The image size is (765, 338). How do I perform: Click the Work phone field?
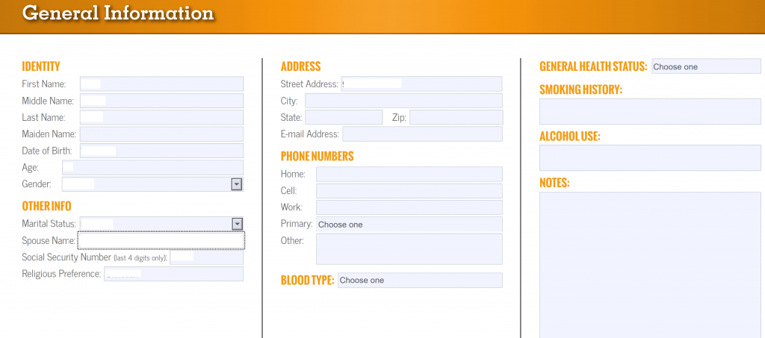pyautogui.click(x=409, y=207)
